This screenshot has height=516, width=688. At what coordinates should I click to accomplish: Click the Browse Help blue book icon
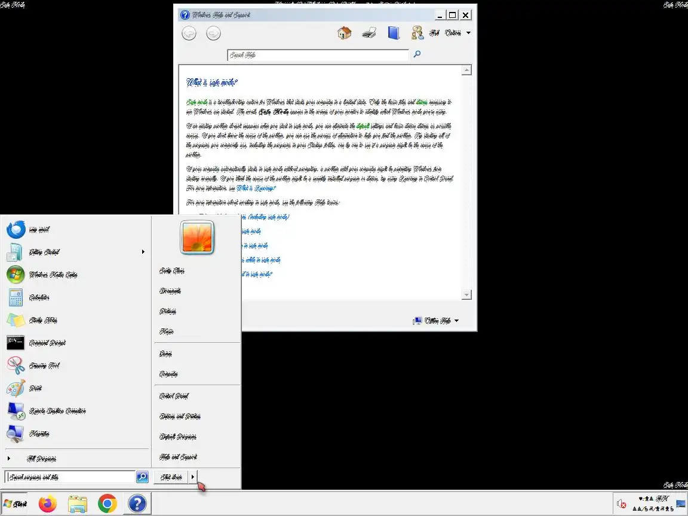[394, 33]
